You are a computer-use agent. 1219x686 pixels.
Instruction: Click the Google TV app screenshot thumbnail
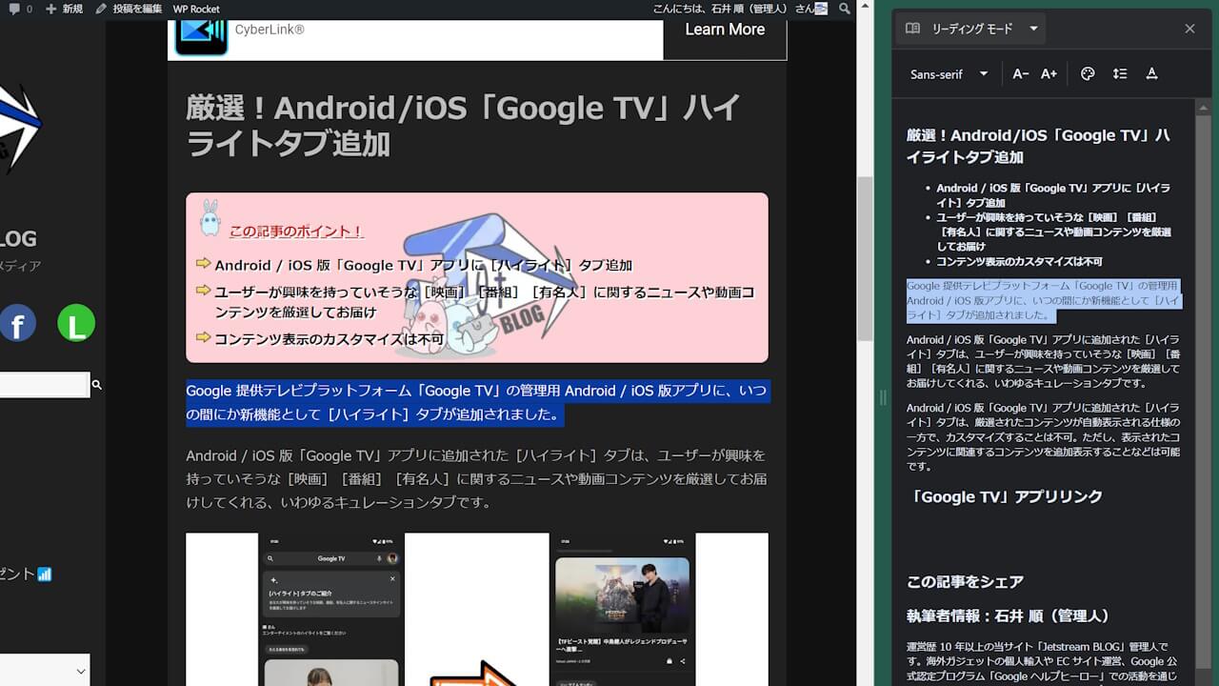tap(331, 610)
